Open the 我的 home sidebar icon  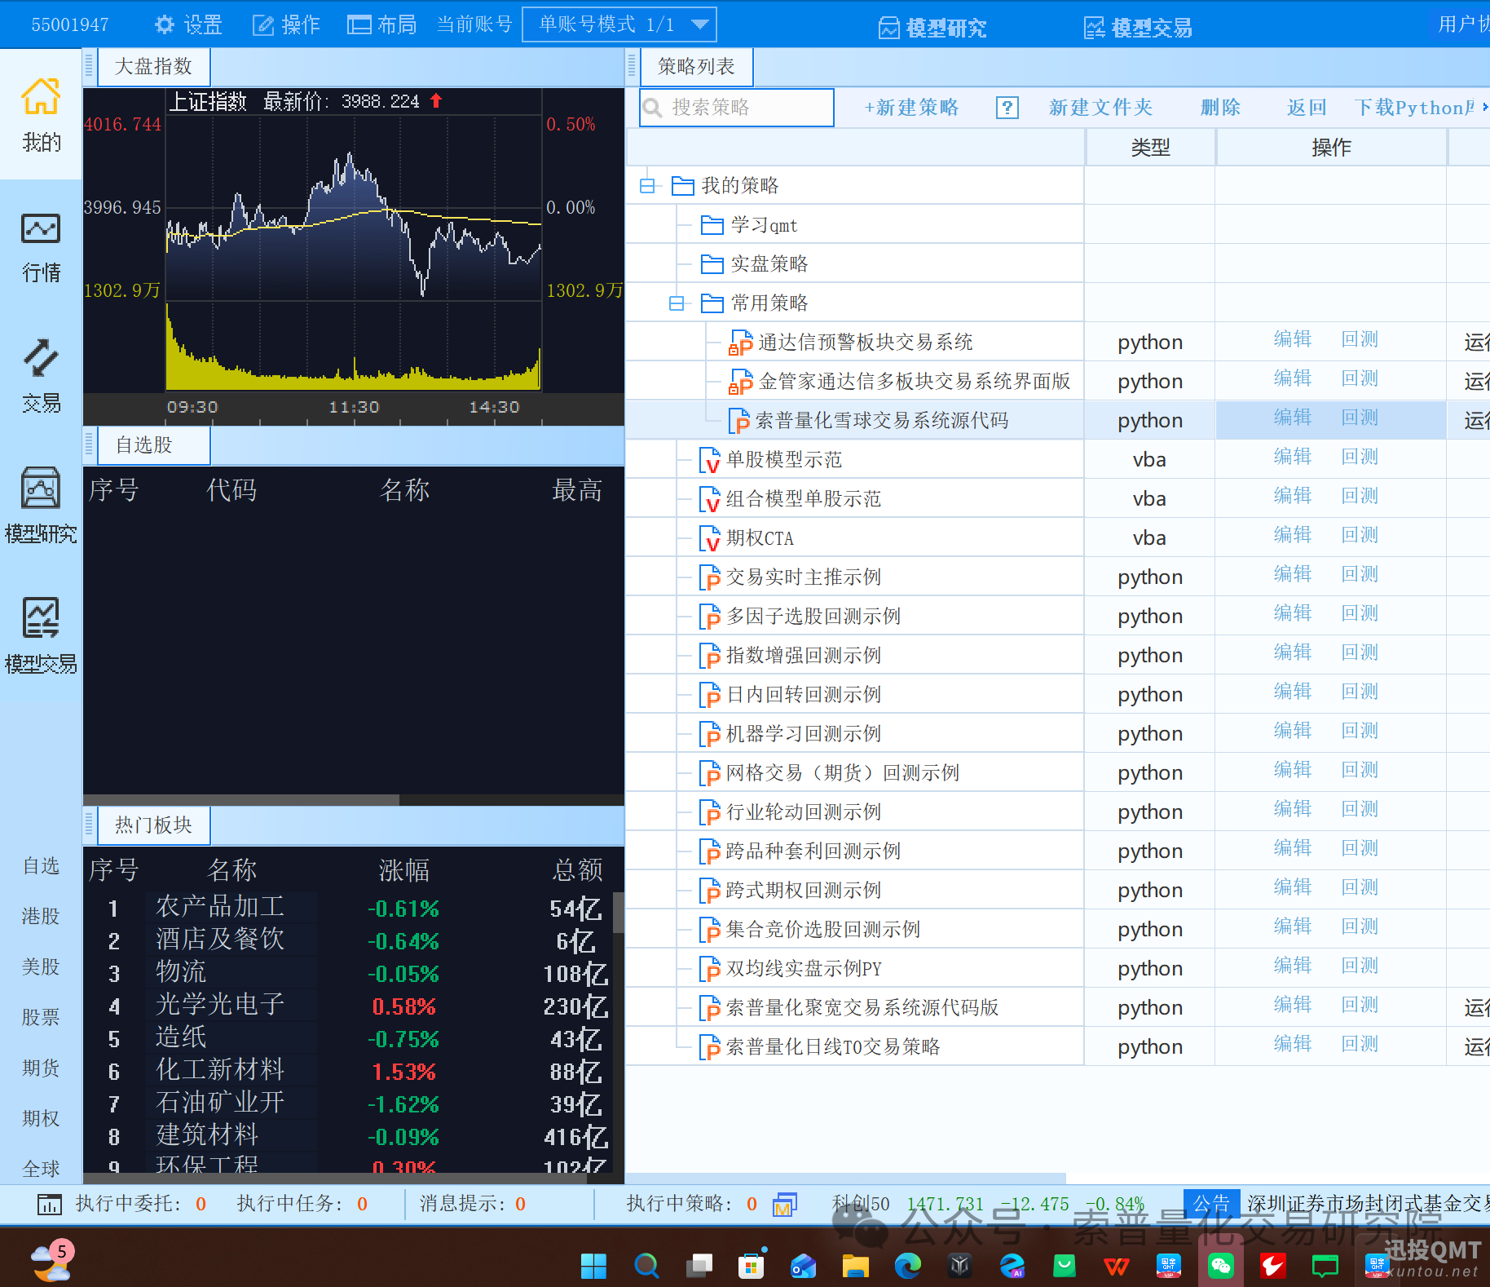point(41,114)
